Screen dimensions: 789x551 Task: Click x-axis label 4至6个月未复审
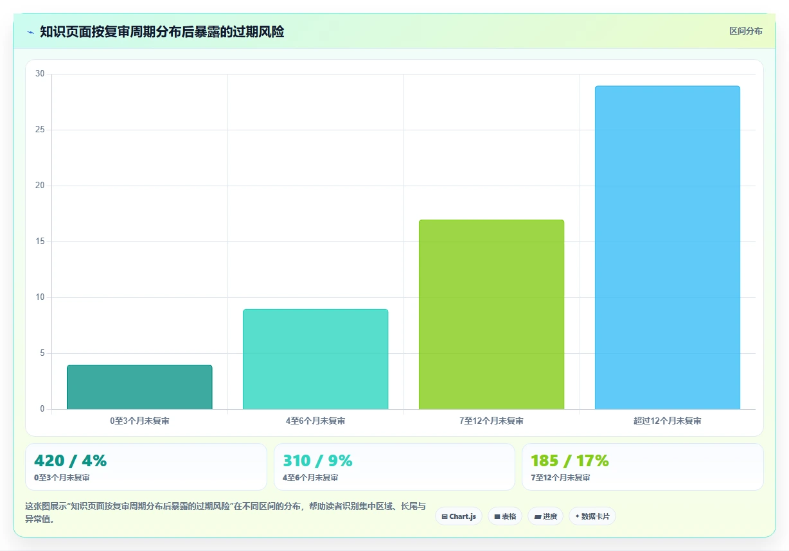point(315,421)
